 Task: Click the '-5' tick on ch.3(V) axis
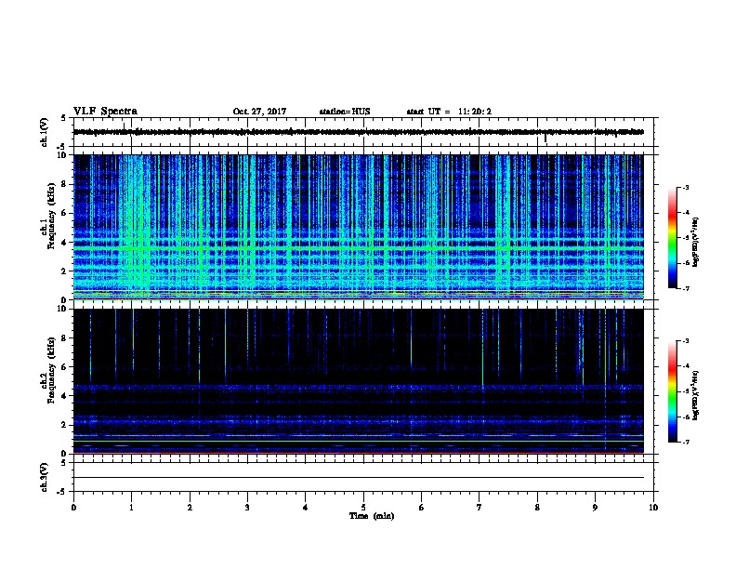[x=62, y=491]
